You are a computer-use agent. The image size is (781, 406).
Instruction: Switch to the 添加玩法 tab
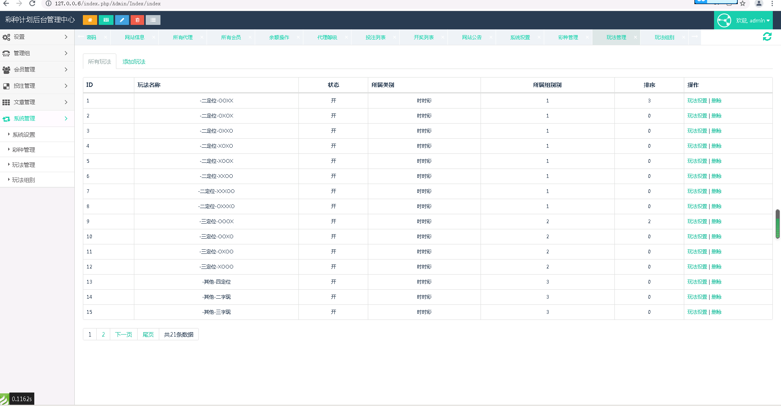[134, 62]
